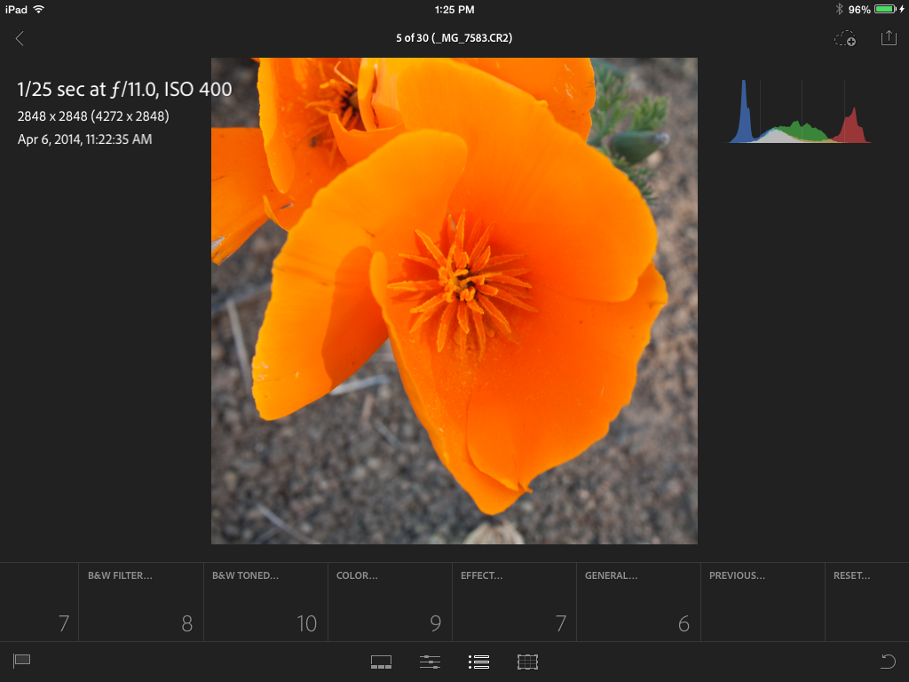This screenshot has width=909, height=682.
Task: Open the adjustments sliders panel
Action: pos(431,662)
